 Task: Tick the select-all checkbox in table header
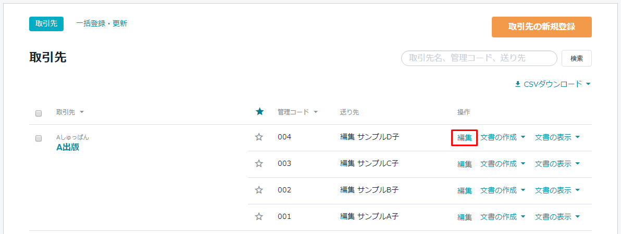39,113
